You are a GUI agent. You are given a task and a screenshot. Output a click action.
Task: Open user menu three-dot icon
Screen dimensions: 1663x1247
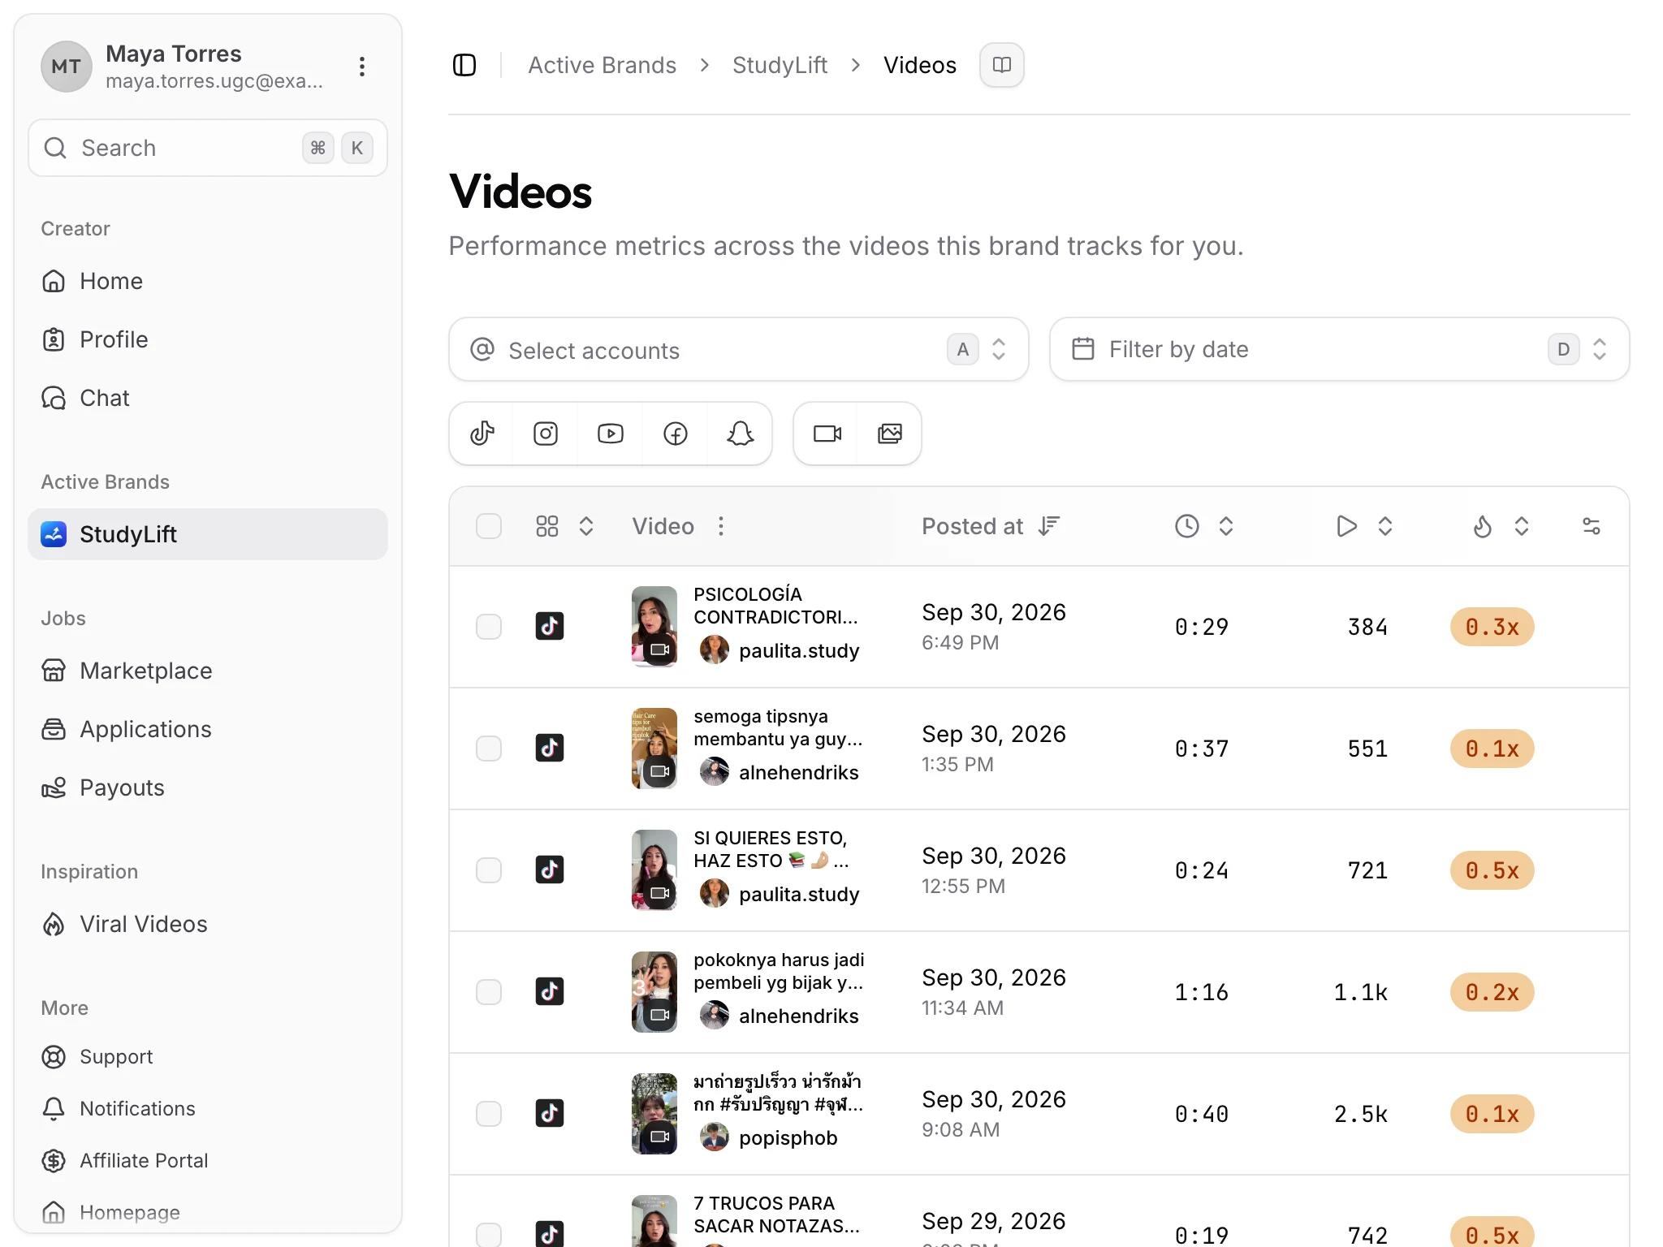[x=362, y=67]
